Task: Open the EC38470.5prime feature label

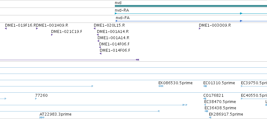Action: [220, 102]
